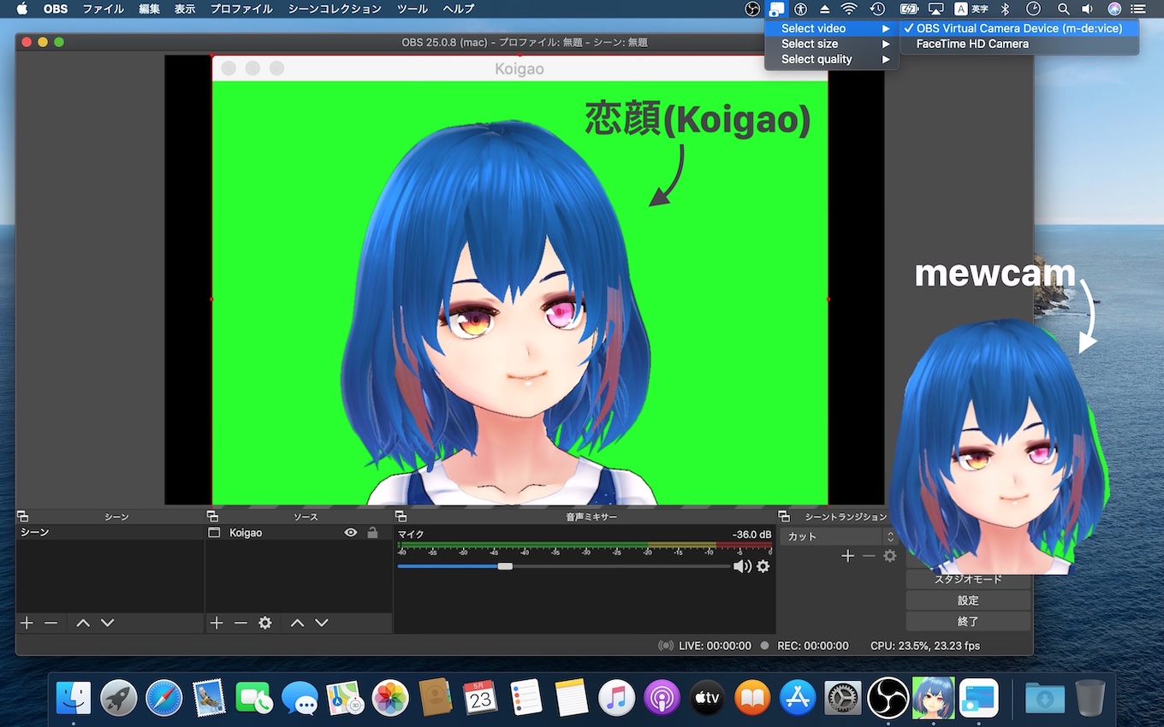Open the ツール menu
Viewport: 1164px width, 727px height.
click(x=413, y=9)
